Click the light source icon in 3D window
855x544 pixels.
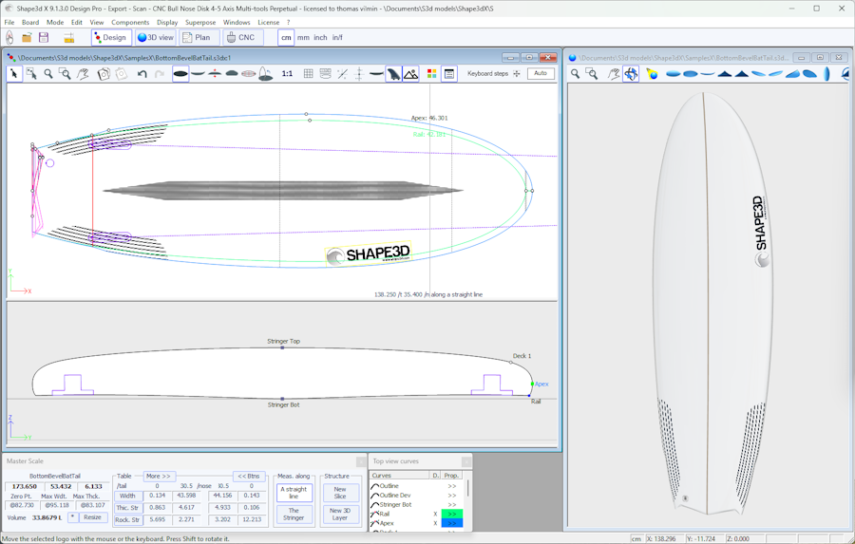[x=652, y=74]
